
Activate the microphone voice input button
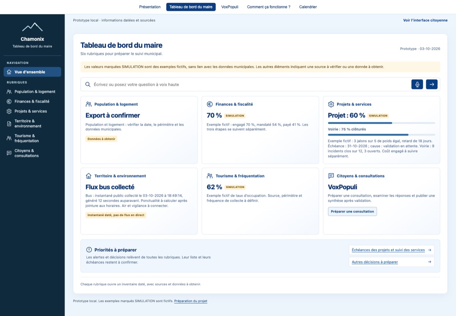[x=417, y=85]
